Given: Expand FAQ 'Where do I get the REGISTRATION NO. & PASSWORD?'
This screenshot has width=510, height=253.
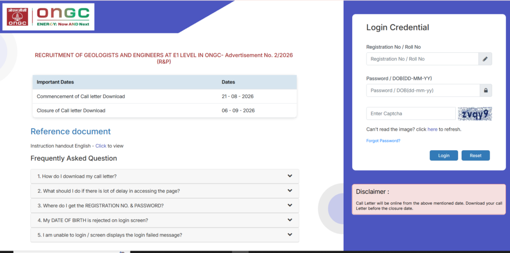Looking at the screenshot, I should pos(164,206).
